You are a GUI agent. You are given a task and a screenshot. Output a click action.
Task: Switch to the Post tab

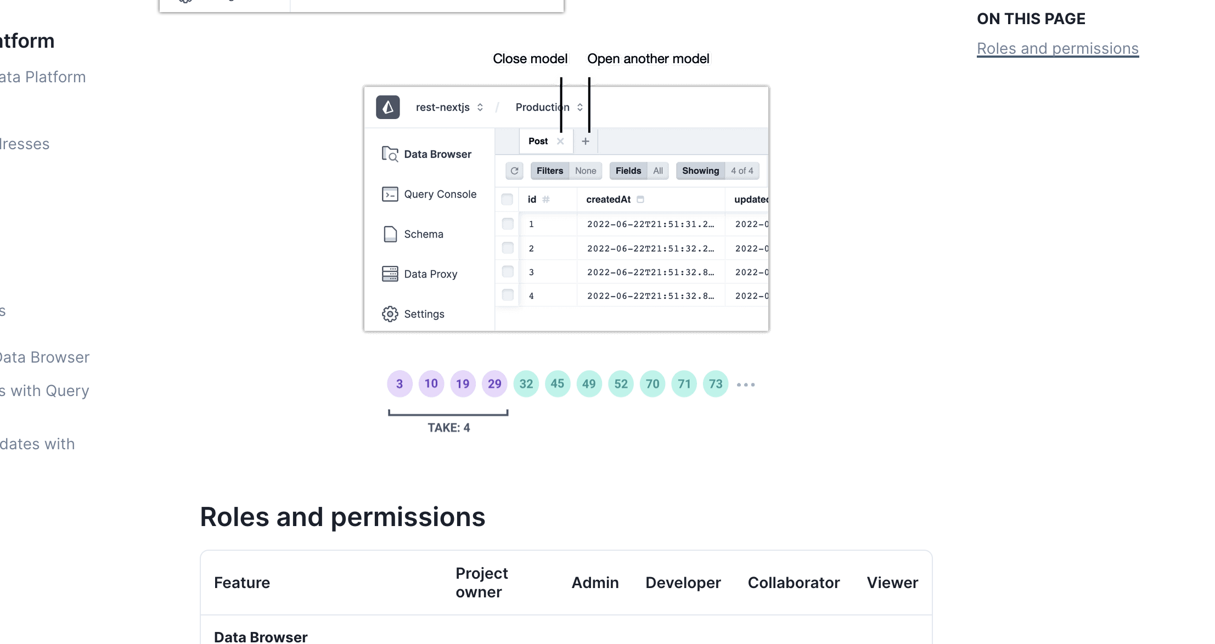point(537,141)
